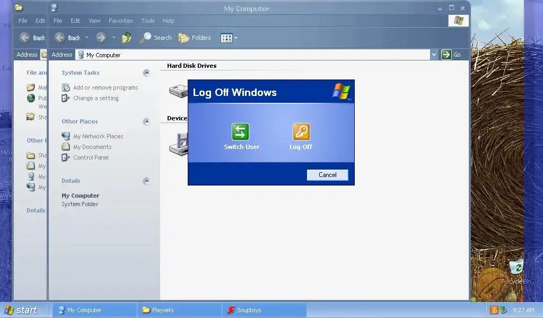Image resolution: width=543 pixels, height=318 pixels.
Task: Click the orange system tray icon
Action: [x=494, y=310]
